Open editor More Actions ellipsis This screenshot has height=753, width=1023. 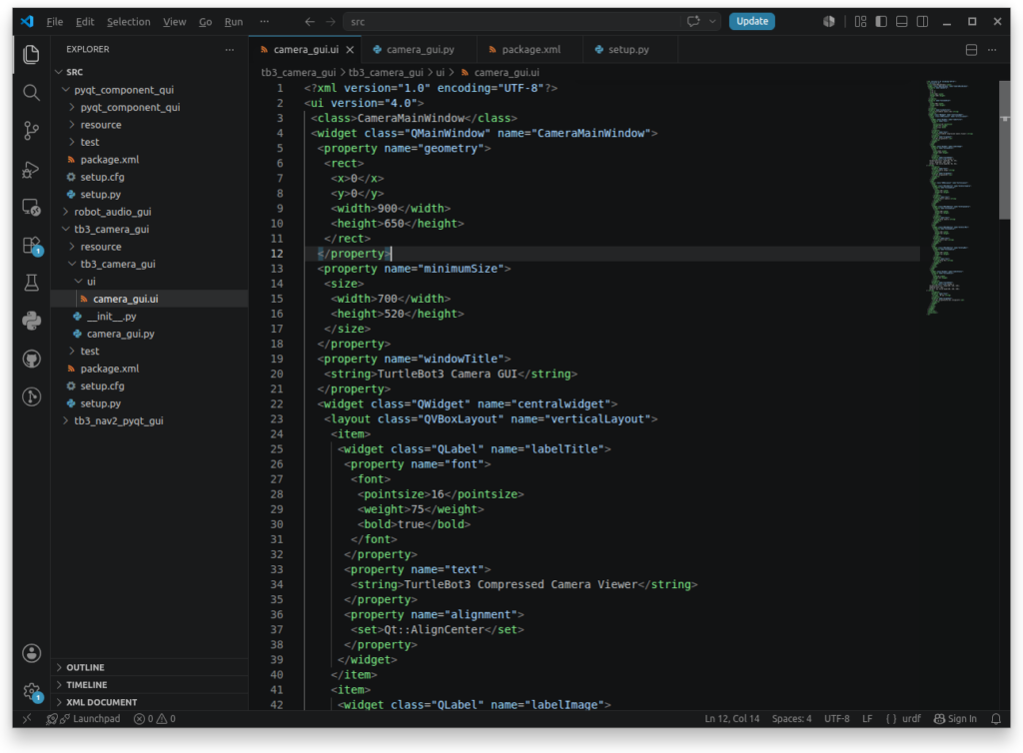[992, 50]
